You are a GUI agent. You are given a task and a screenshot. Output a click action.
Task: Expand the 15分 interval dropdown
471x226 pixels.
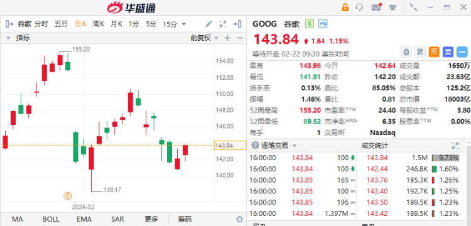[x=184, y=24]
